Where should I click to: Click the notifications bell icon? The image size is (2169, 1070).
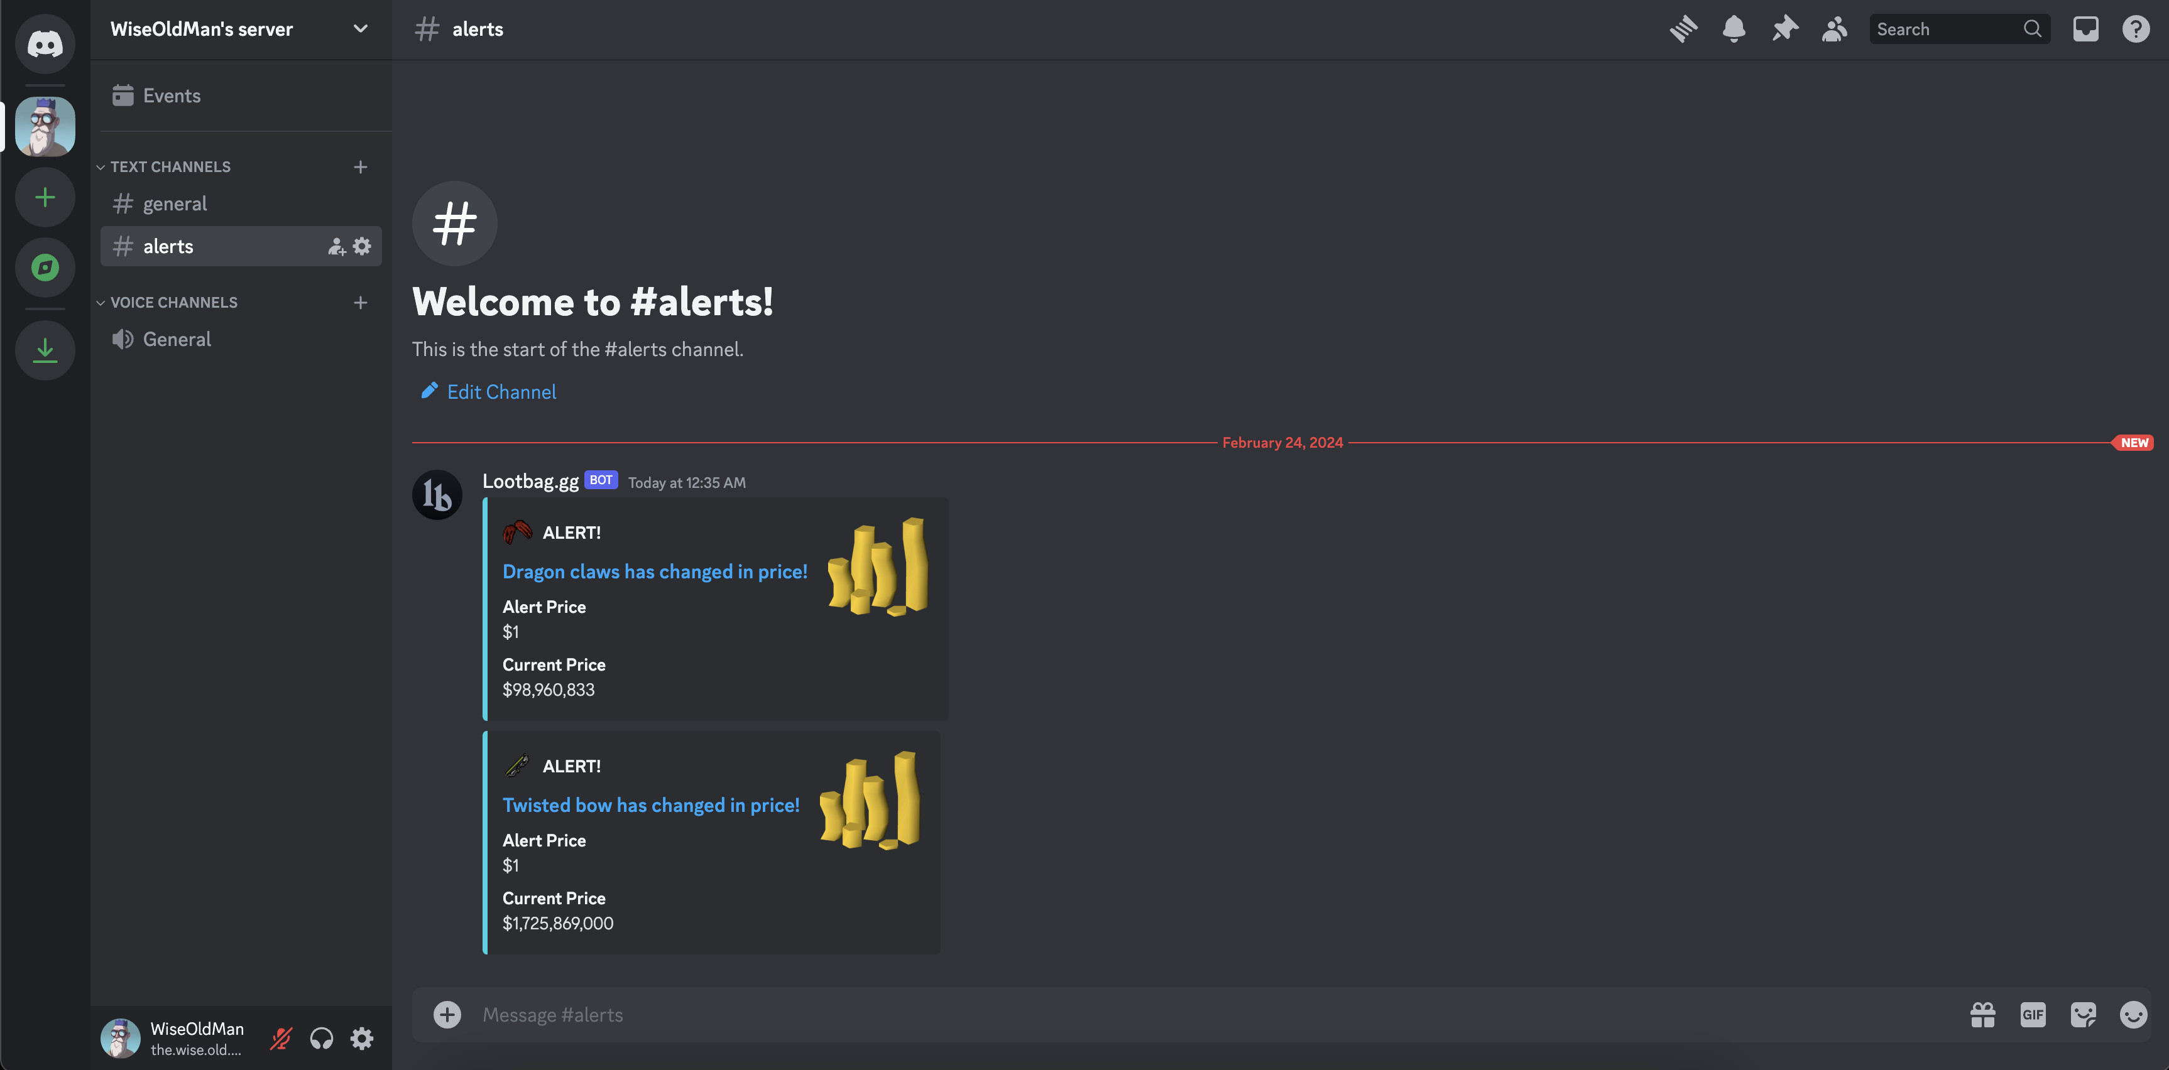(x=1734, y=29)
